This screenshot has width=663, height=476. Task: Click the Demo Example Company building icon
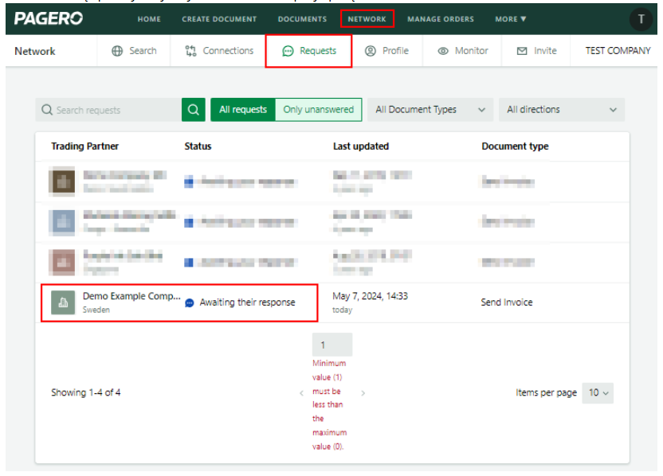click(63, 302)
